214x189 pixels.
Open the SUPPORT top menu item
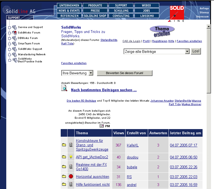click(121, 5)
